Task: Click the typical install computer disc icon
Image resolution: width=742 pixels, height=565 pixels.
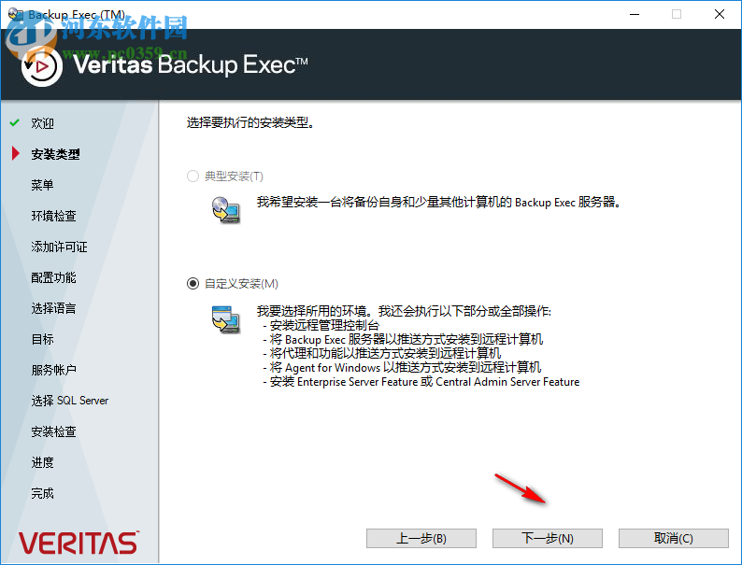Action: coord(226,209)
